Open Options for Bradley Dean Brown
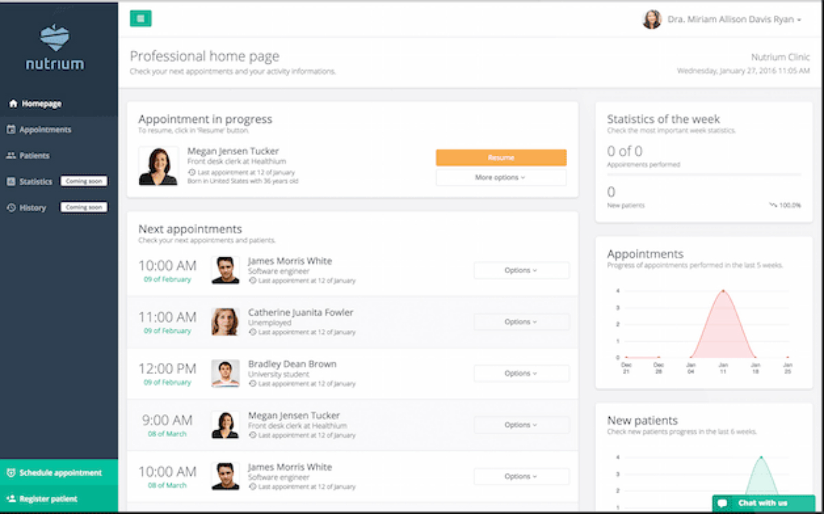The width and height of the screenshot is (824, 514). (x=521, y=373)
